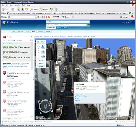Go to the Home page icon
This screenshot has width=136, height=127.
pos(27,9)
